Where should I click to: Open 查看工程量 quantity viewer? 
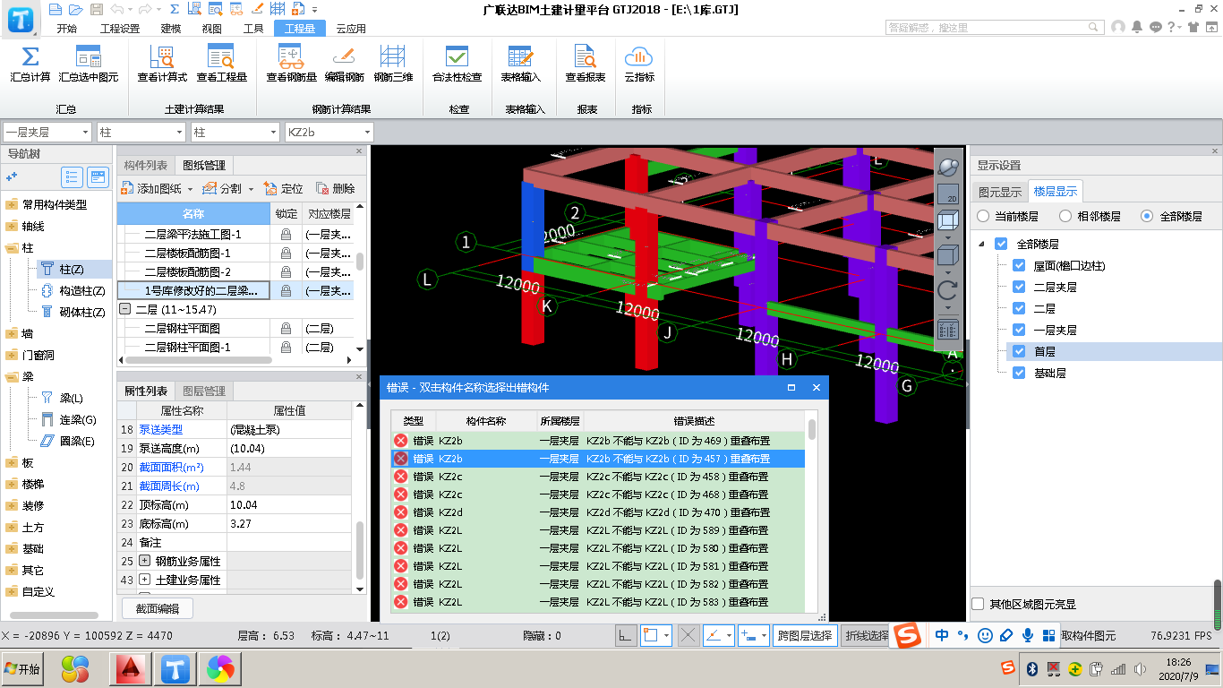point(221,64)
